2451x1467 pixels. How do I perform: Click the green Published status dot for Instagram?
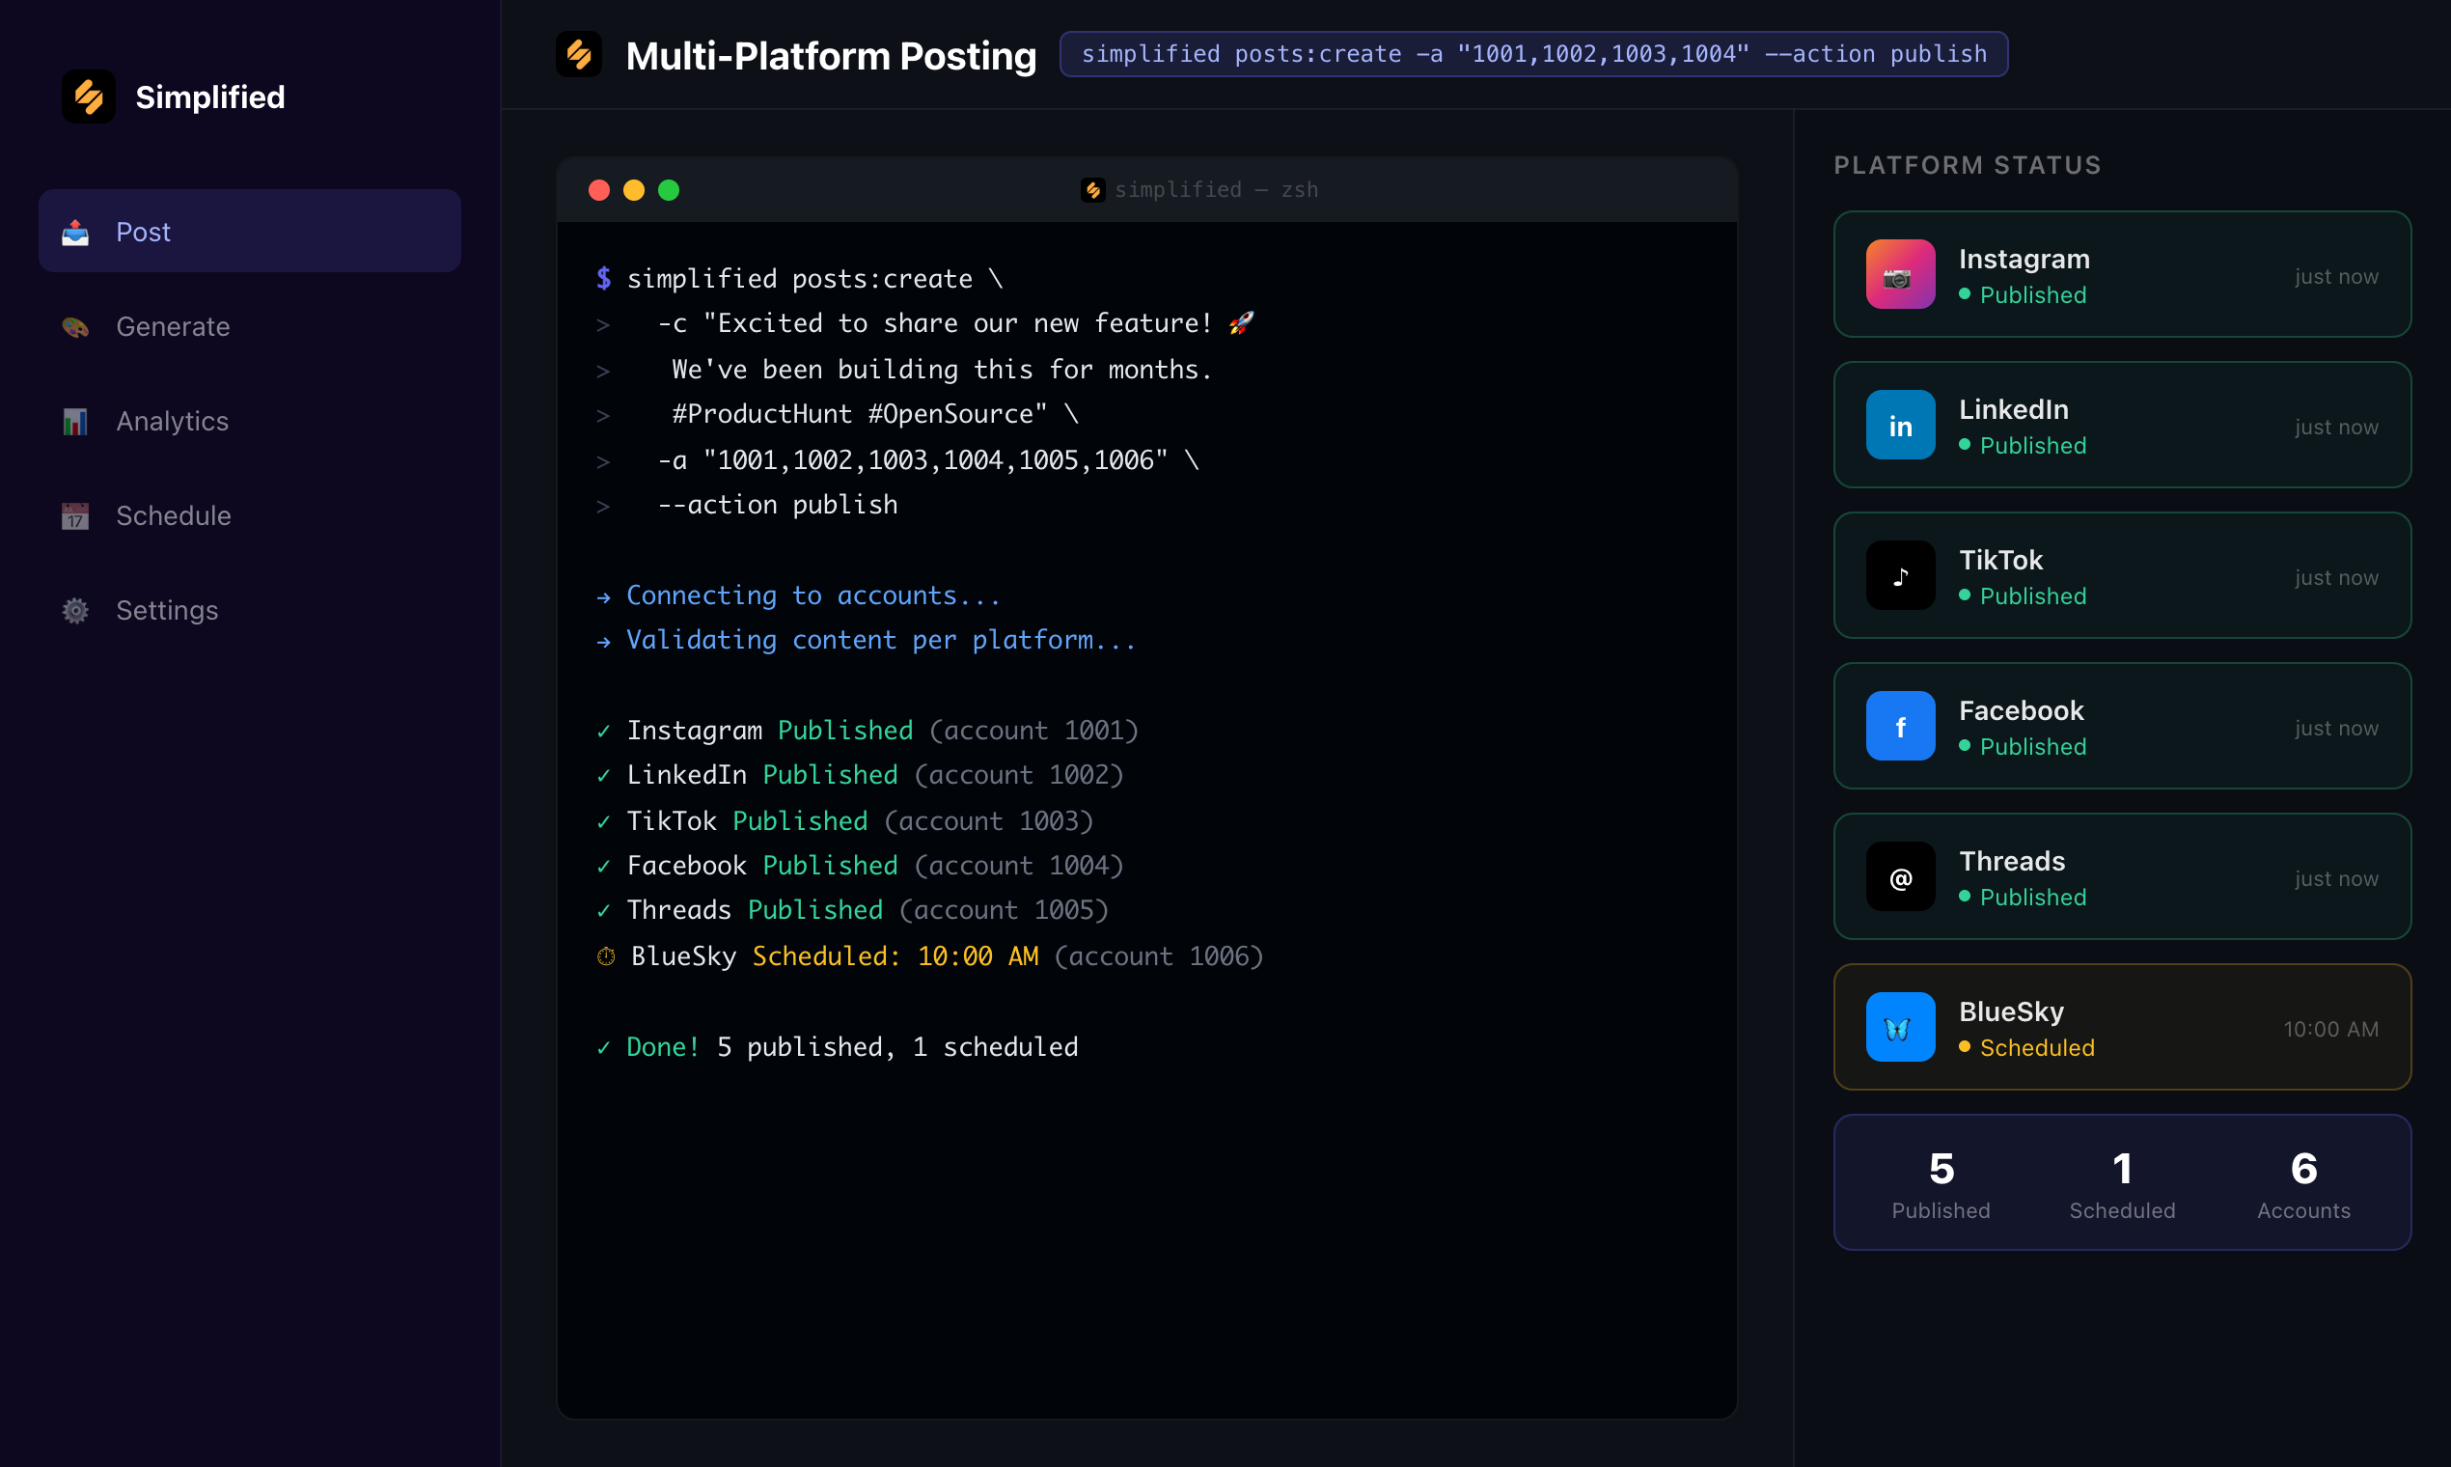[1965, 295]
